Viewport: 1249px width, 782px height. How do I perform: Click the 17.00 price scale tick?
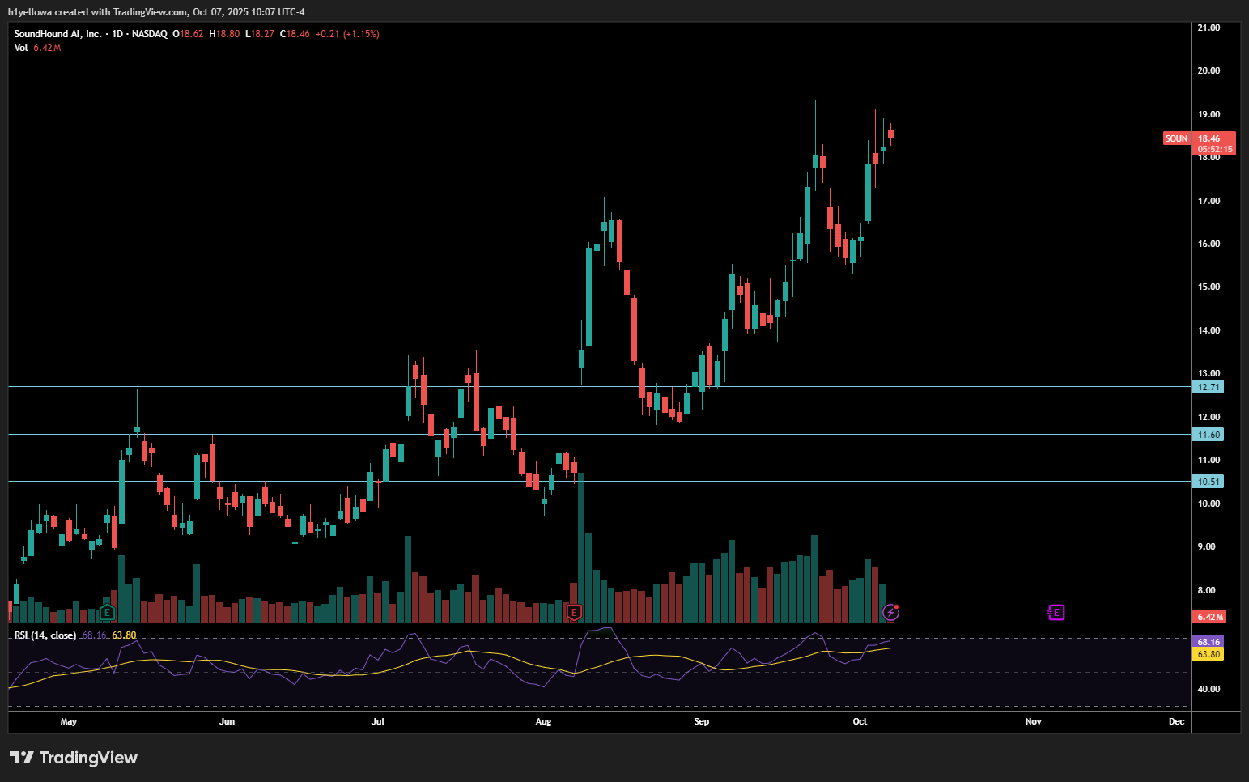click(1209, 201)
